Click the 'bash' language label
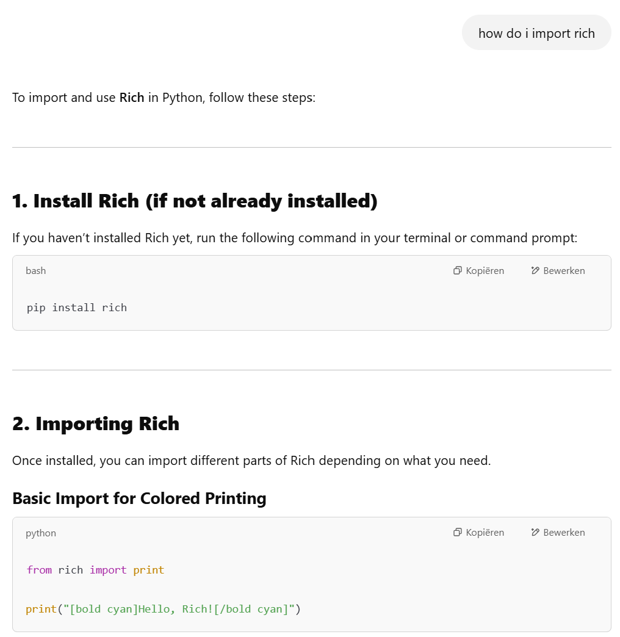 pyautogui.click(x=36, y=270)
